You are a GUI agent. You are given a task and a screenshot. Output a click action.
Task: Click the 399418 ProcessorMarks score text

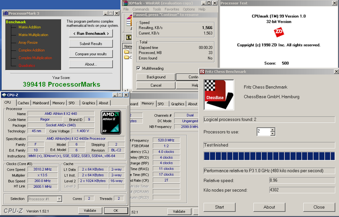click(x=62, y=84)
